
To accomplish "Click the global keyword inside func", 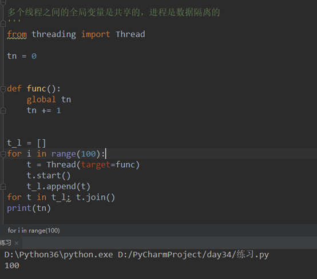I will point(41,100).
